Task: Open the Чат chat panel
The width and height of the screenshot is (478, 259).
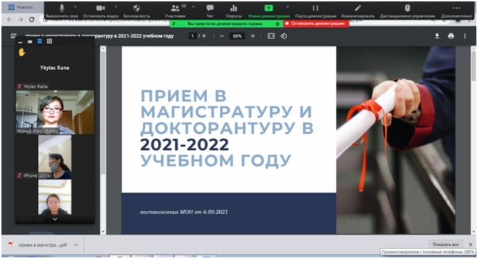Action: pyautogui.click(x=210, y=8)
